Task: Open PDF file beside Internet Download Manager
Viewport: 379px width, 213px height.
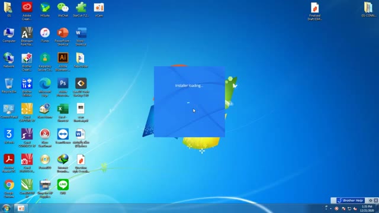Action: pos(81,163)
